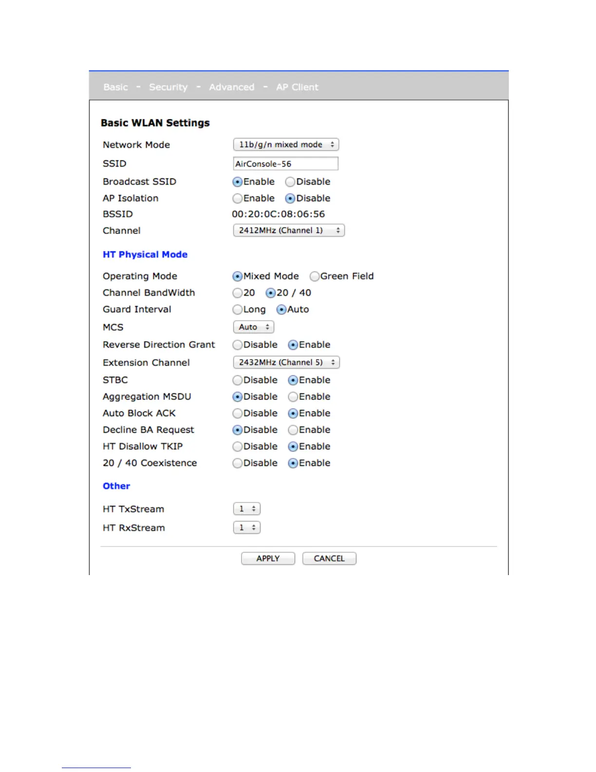Enable Reverse Direction Grant

(293, 345)
